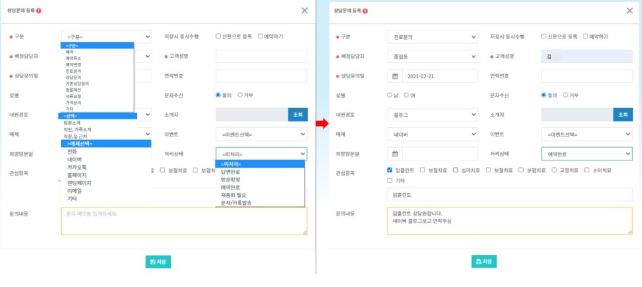Check the 임플란트 interest checkbox

(x=390, y=170)
